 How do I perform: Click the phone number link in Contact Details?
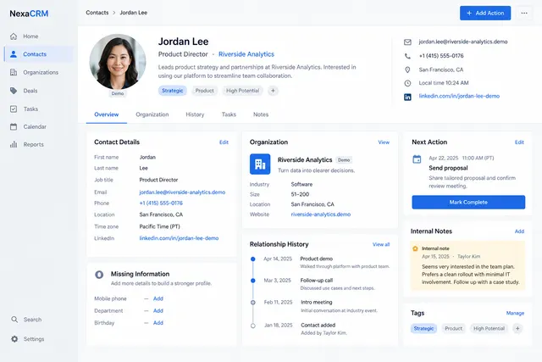[x=161, y=203]
